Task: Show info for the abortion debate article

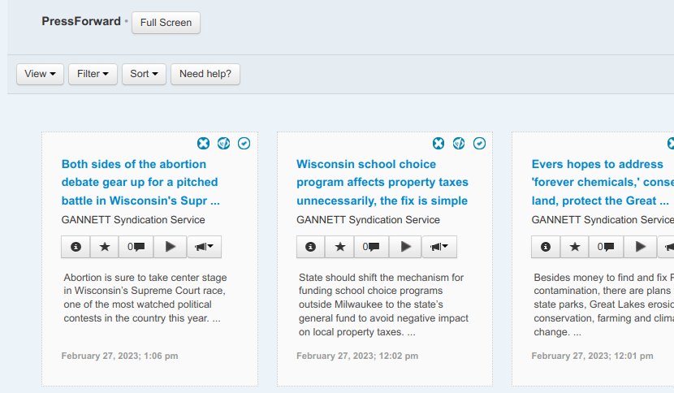Action: click(x=76, y=247)
